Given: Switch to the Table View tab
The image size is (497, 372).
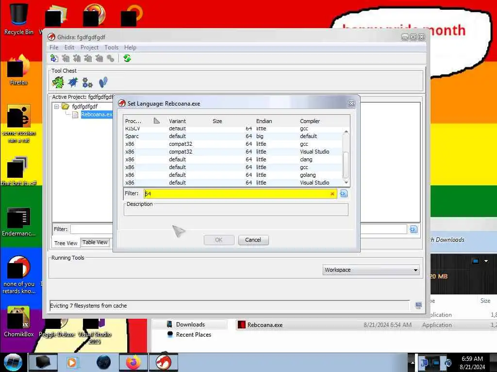Looking at the screenshot, I should 95,242.
